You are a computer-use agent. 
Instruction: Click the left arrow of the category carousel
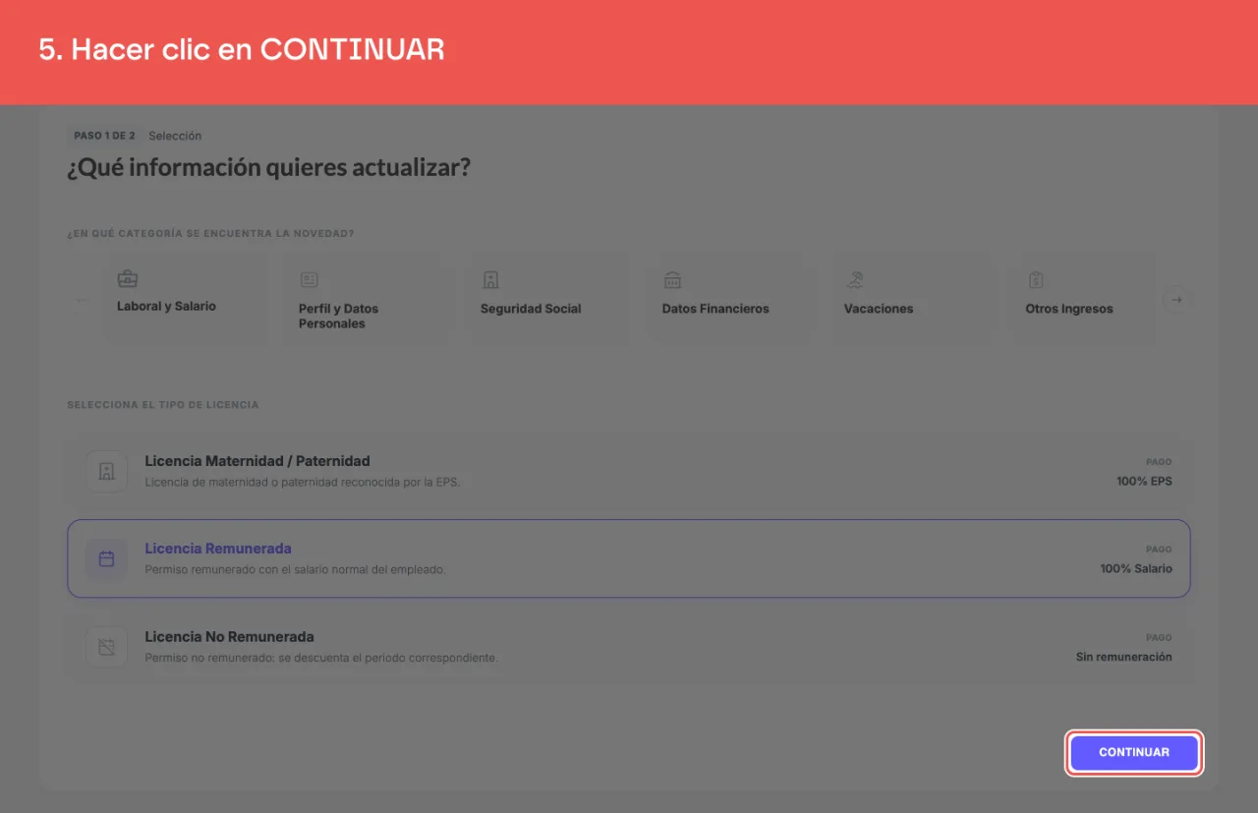pos(82,300)
